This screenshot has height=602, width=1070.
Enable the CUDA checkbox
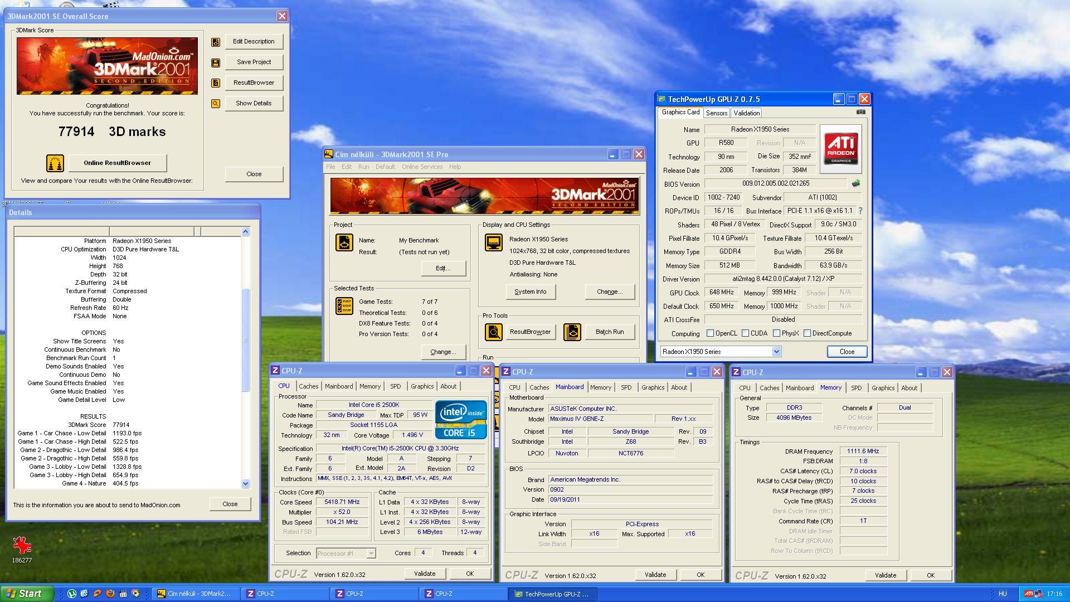(745, 333)
